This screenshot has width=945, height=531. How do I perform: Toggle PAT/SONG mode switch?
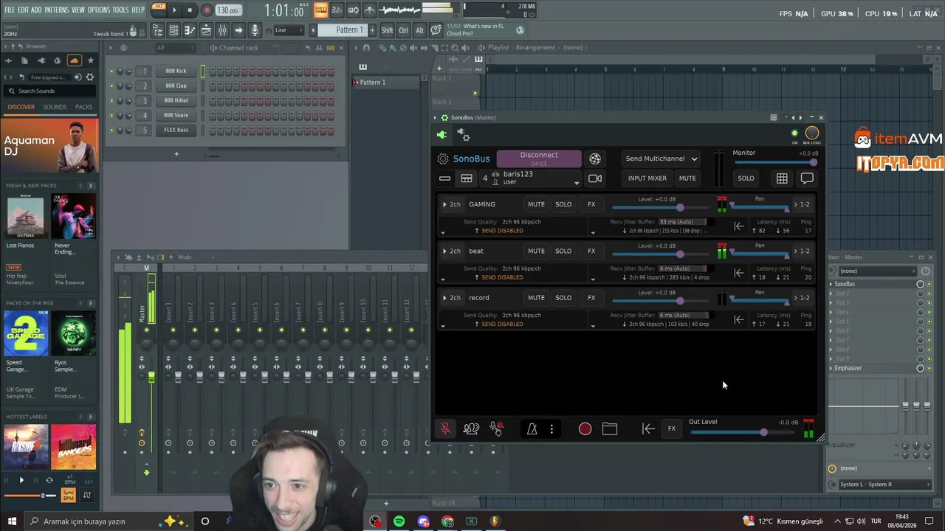(x=158, y=10)
